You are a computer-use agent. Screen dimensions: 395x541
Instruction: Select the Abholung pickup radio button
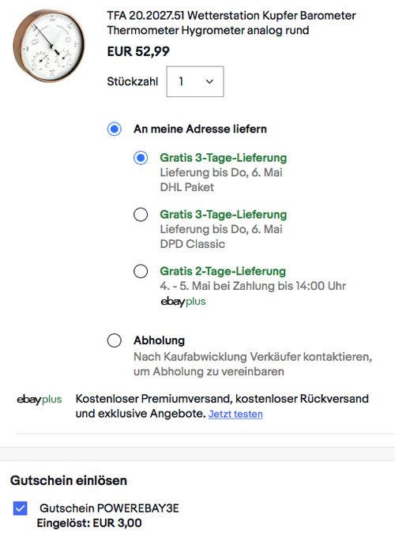point(115,340)
